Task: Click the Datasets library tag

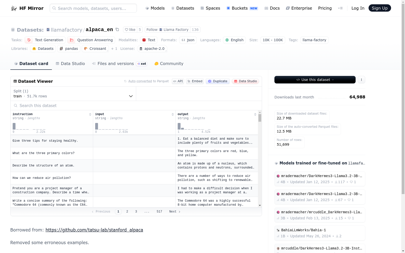Action: (43, 49)
